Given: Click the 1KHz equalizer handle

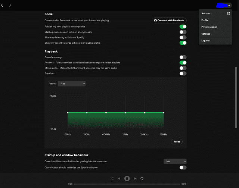Looking at the screenshot, I should pos(125,113).
